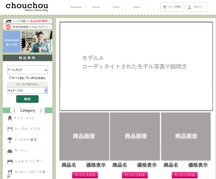Viewport: 216px width, 179px height.
Task: Click the モデルA main model photo area
Action: (136, 66)
